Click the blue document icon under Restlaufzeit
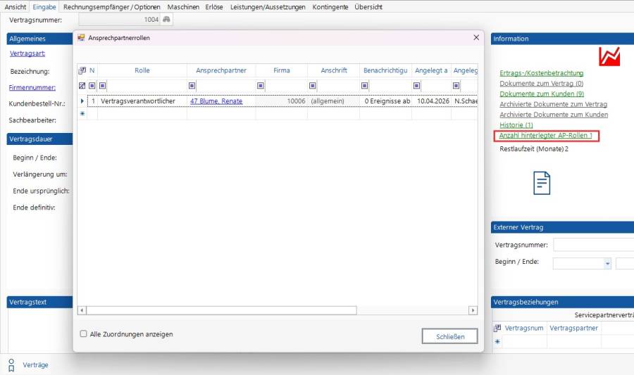 pyautogui.click(x=541, y=183)
